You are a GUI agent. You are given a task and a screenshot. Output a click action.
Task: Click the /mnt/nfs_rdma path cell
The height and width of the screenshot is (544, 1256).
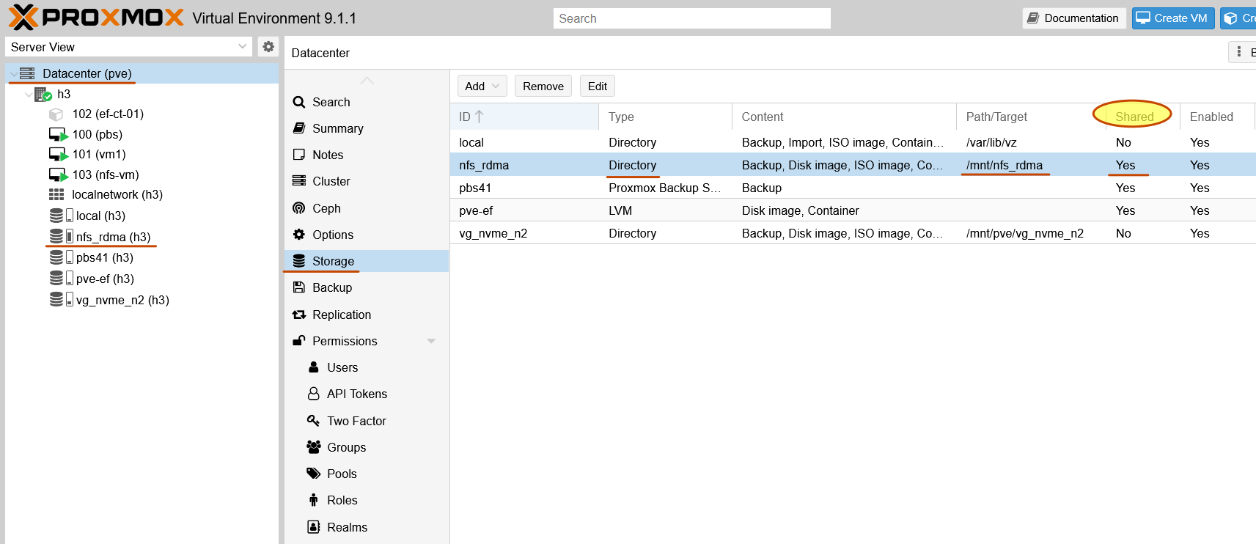[1004, 165]
